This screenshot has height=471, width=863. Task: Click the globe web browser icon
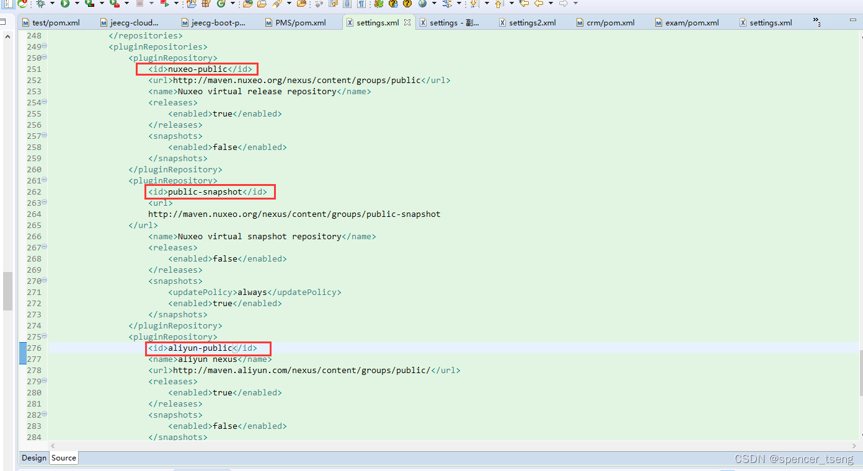pos(422,3)
